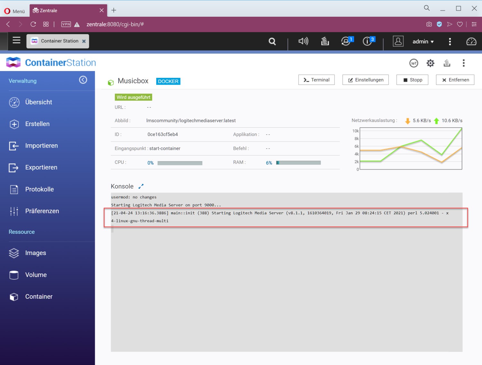Viewport: 482px width, 365px height.
Task: Open Container Station settings gear
Action: coord(430,63)
